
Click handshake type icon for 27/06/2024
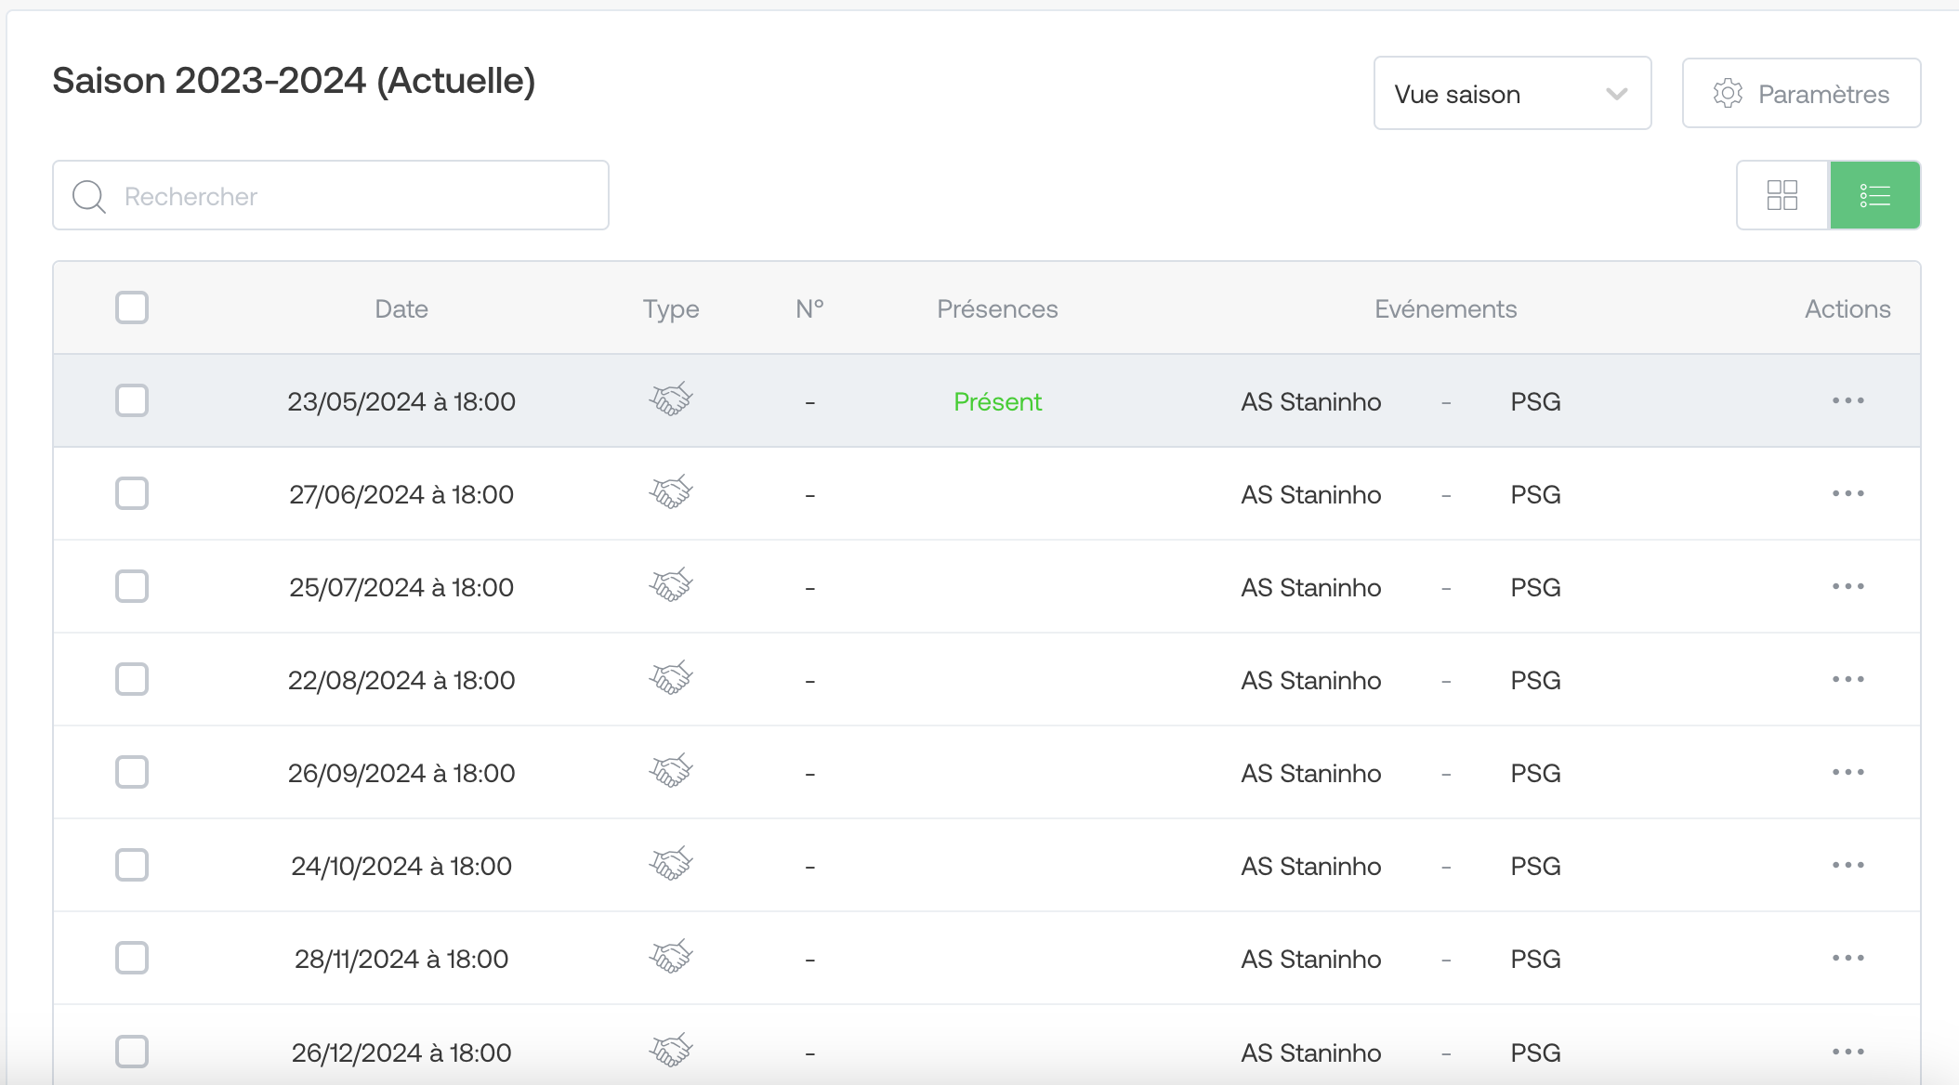coord(671,492)
